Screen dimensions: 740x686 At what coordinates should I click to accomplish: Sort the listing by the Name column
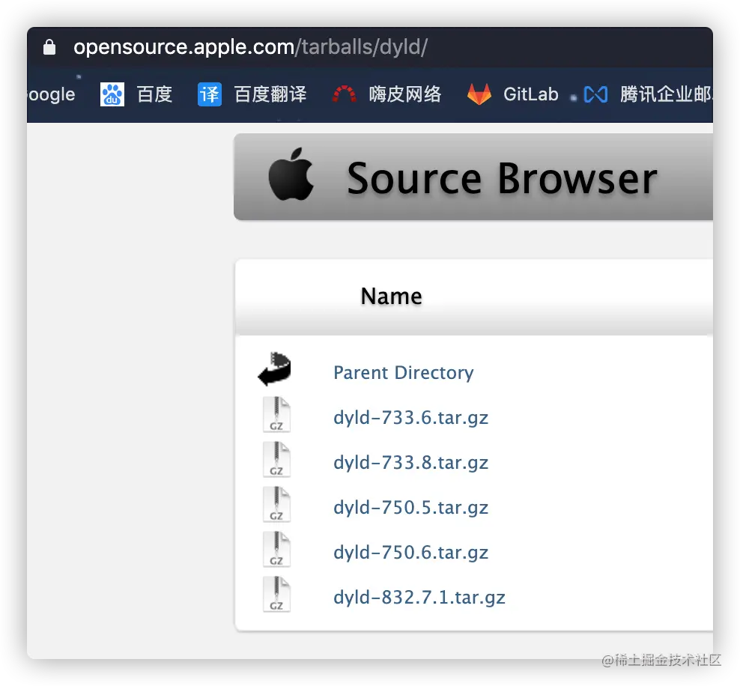coord(391,297)
